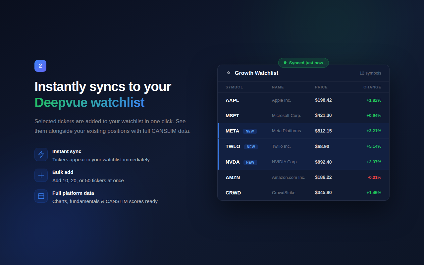This screenshot has width=424, height=265.
Task: Click the +1.45% change value
Action: (374, 192)
